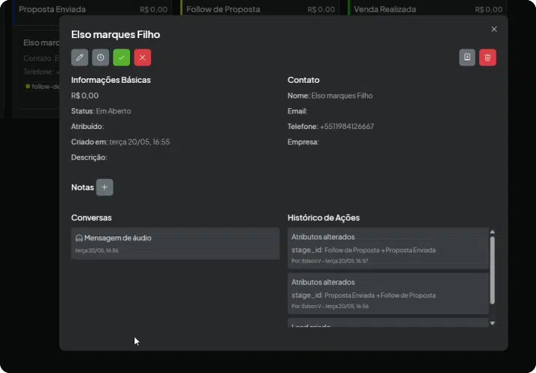The width and height of the screenshot is (536, 373).
Task: Click the R$ 0,00 value in the dialog
Action: click(x=84, y=95)
